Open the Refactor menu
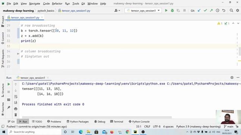Image resolution: width=241 pixels, height=135 pixels. 57,3
